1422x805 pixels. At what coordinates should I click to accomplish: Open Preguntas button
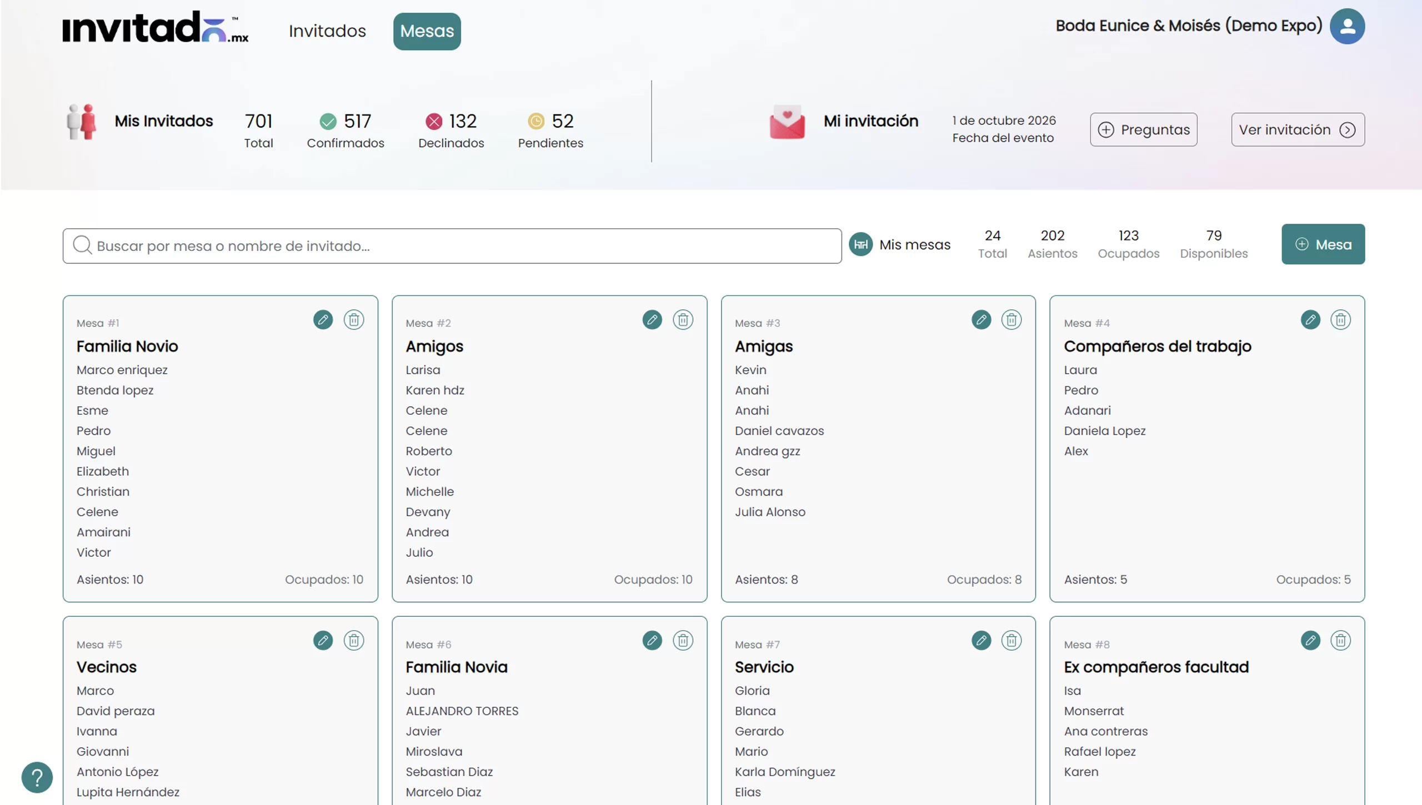(1144, 129)
